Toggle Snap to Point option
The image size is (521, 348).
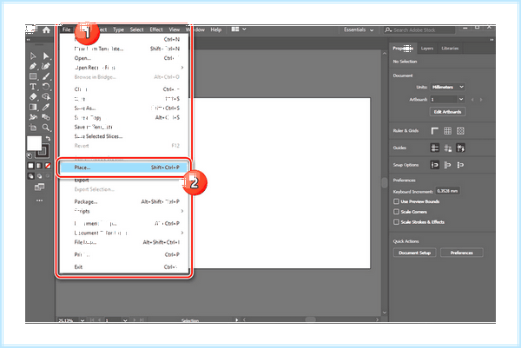point(435,165)
